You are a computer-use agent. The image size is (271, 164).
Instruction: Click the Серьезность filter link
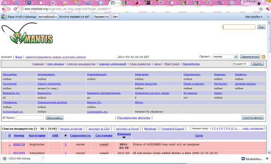(x=192, y=74)
